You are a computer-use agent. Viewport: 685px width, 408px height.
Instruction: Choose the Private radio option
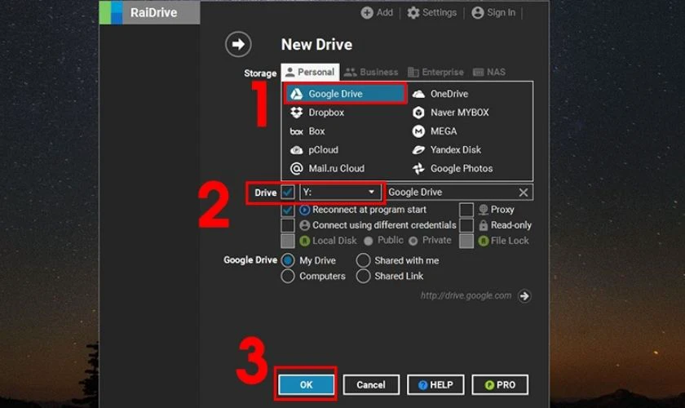413,241
